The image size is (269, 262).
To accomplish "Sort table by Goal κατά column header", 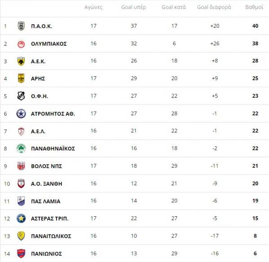I will [174, 8].
